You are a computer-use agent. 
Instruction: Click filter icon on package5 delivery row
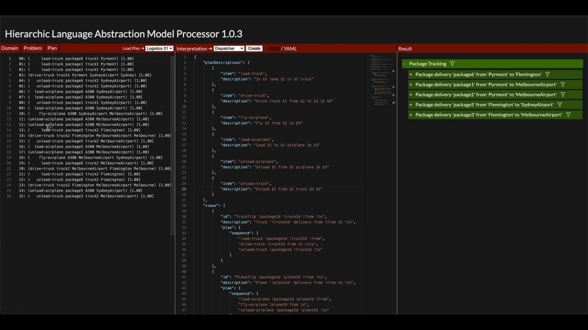[560, 104]
